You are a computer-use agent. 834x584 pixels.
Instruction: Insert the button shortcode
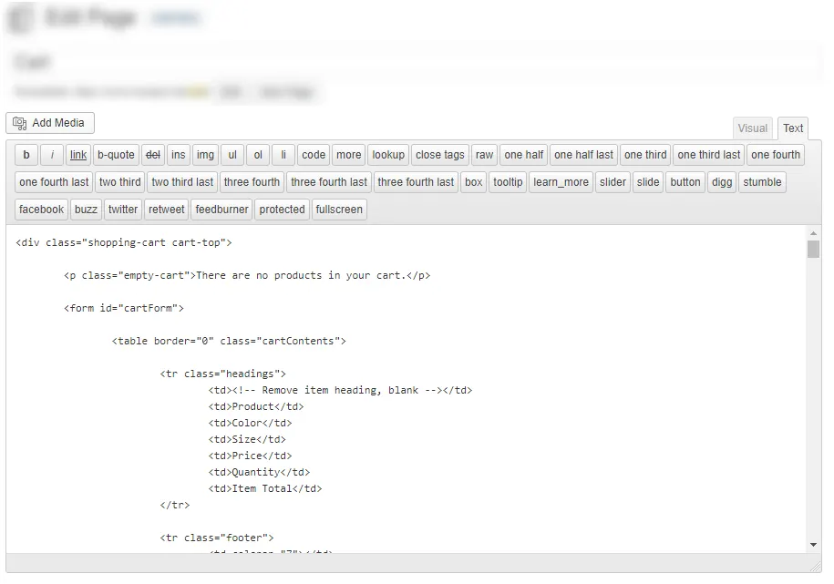click(x=685, y=182)
